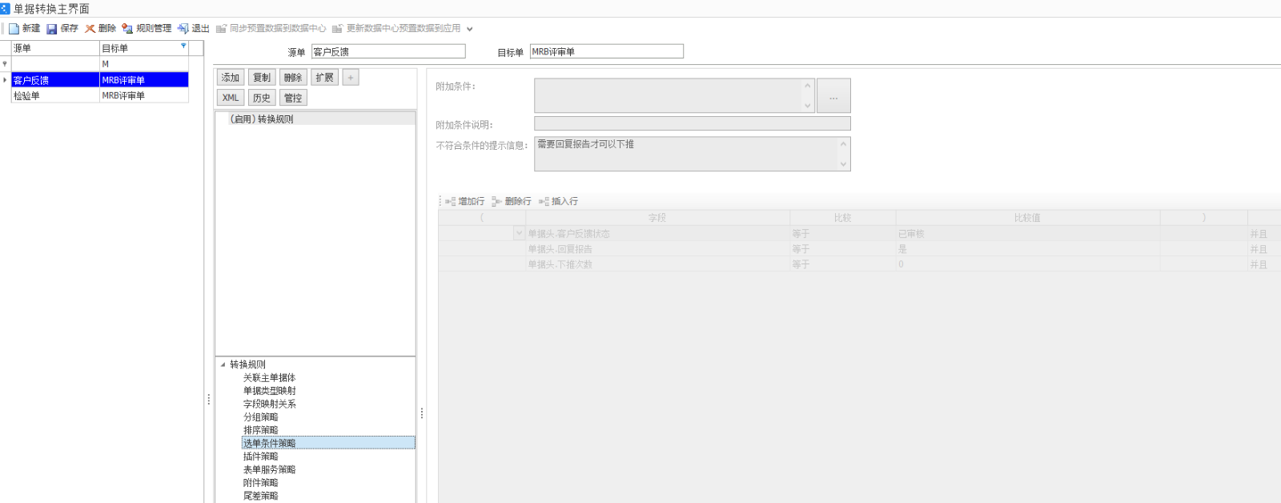Open the filter icon on 目标单 column

pos(183,46)
